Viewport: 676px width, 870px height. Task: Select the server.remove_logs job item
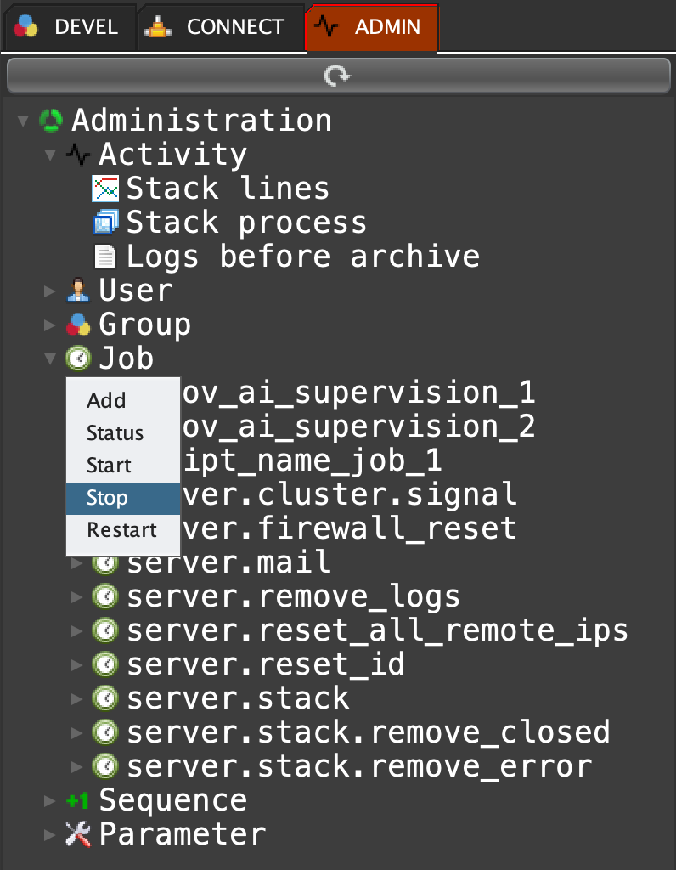(293, 596)
